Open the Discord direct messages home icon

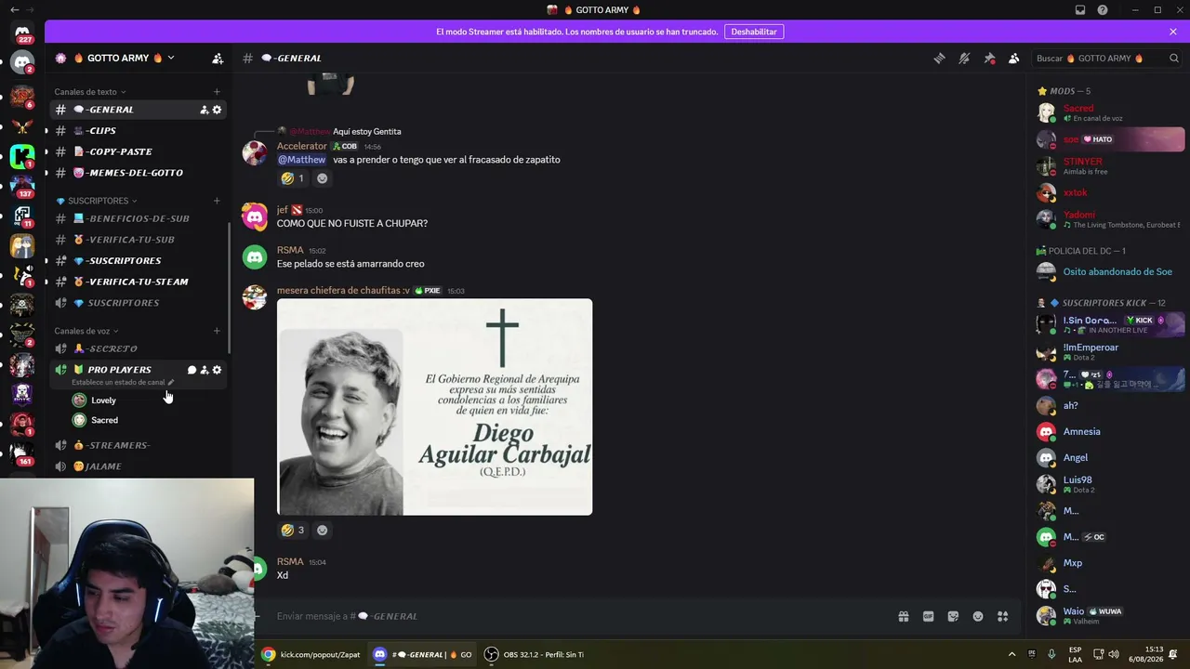pyautogui.click(x=22, y=33)
